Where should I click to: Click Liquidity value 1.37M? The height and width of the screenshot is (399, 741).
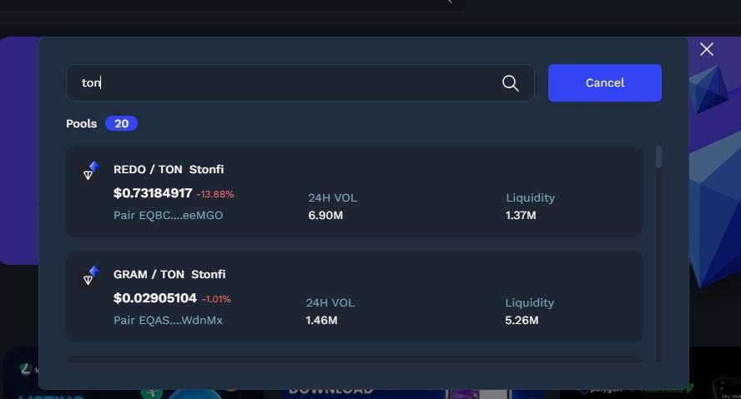click(521, 215)
